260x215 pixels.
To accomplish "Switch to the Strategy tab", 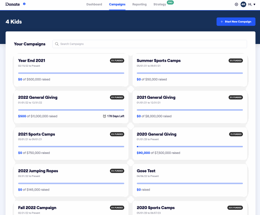I will click(160, 5).
